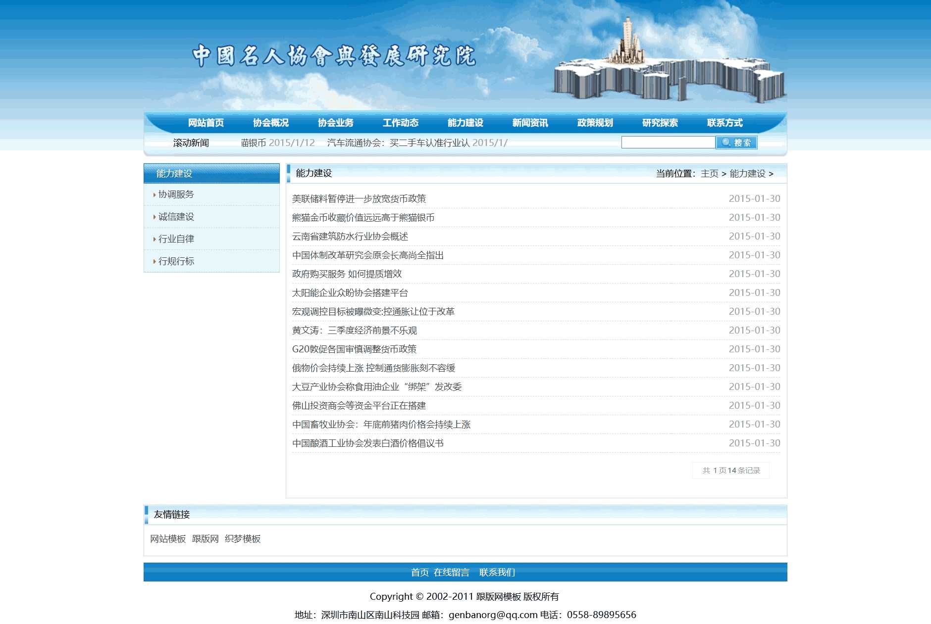Expand the 研究探索 navigation item
Screen dimensions: 931x624
(x=660, y=123)
